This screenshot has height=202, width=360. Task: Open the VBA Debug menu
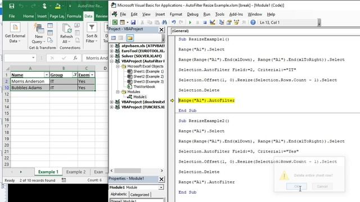point(192,14)
